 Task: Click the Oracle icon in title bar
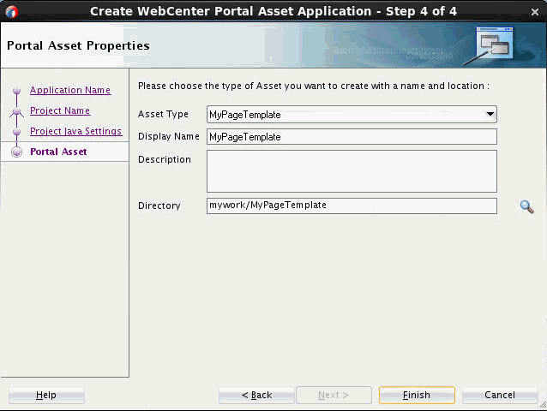click(11, 11)
